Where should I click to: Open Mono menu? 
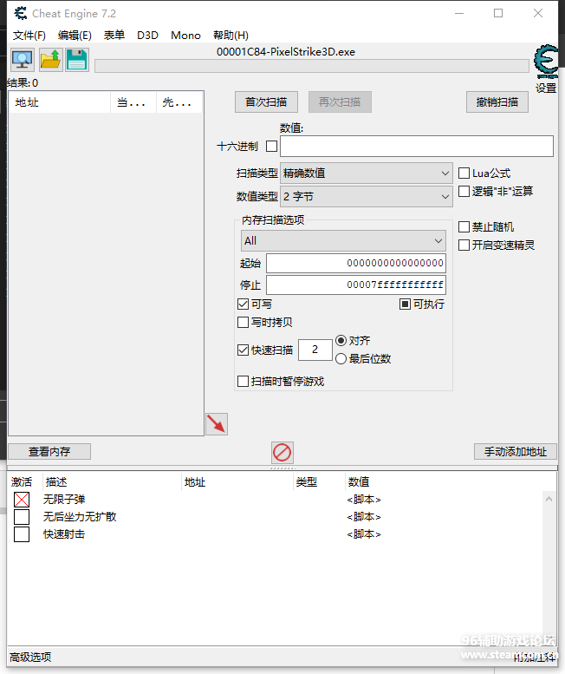click(185, 36)
